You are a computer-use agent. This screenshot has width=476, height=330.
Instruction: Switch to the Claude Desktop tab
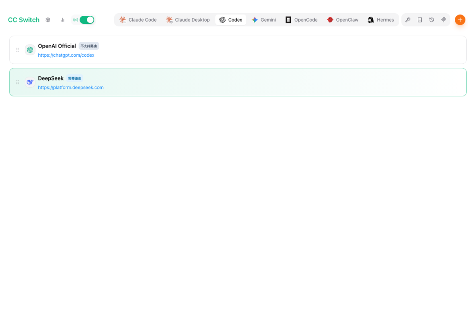(x=188, y=20)
